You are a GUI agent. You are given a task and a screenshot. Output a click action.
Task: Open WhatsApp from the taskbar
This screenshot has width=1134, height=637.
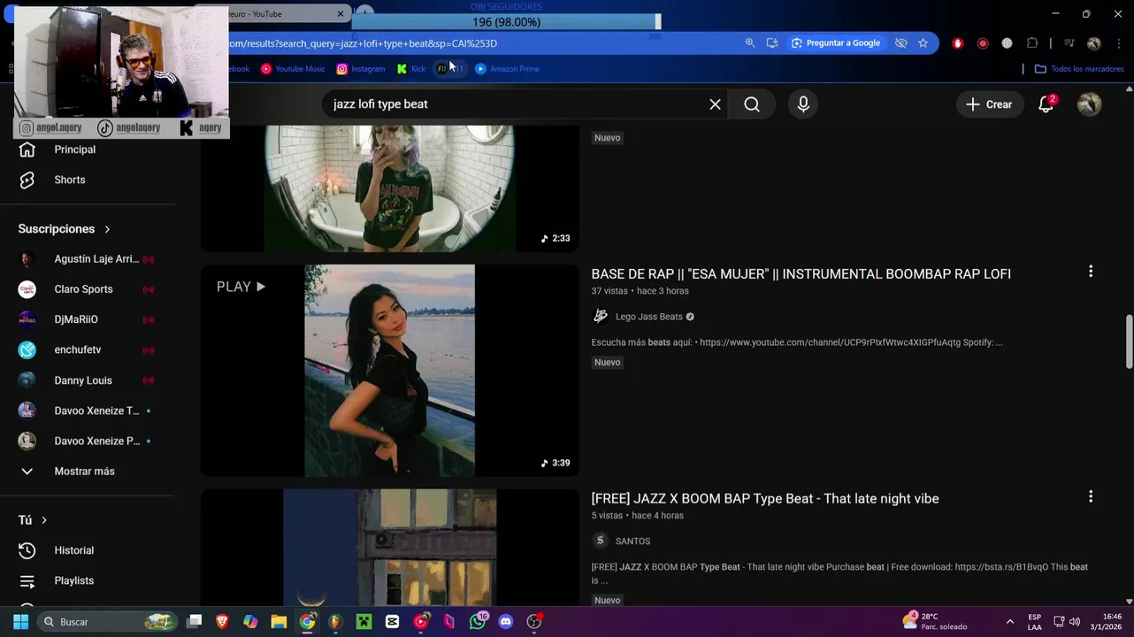click(x=478, y=622)
